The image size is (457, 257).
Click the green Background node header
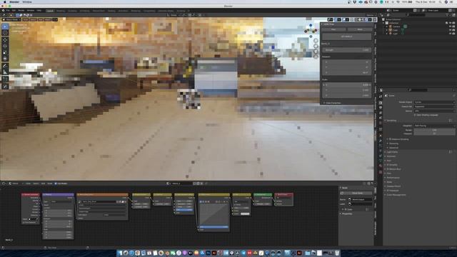point(263,194)
